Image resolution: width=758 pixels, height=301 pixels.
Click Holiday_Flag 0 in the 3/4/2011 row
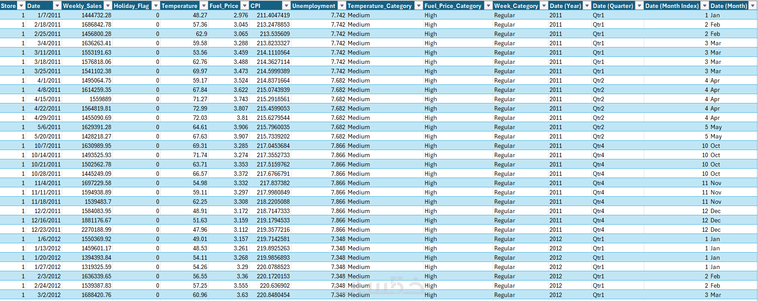157,43
